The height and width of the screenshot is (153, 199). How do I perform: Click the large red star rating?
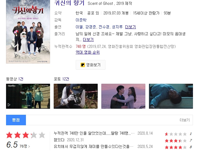coord(26,135)
